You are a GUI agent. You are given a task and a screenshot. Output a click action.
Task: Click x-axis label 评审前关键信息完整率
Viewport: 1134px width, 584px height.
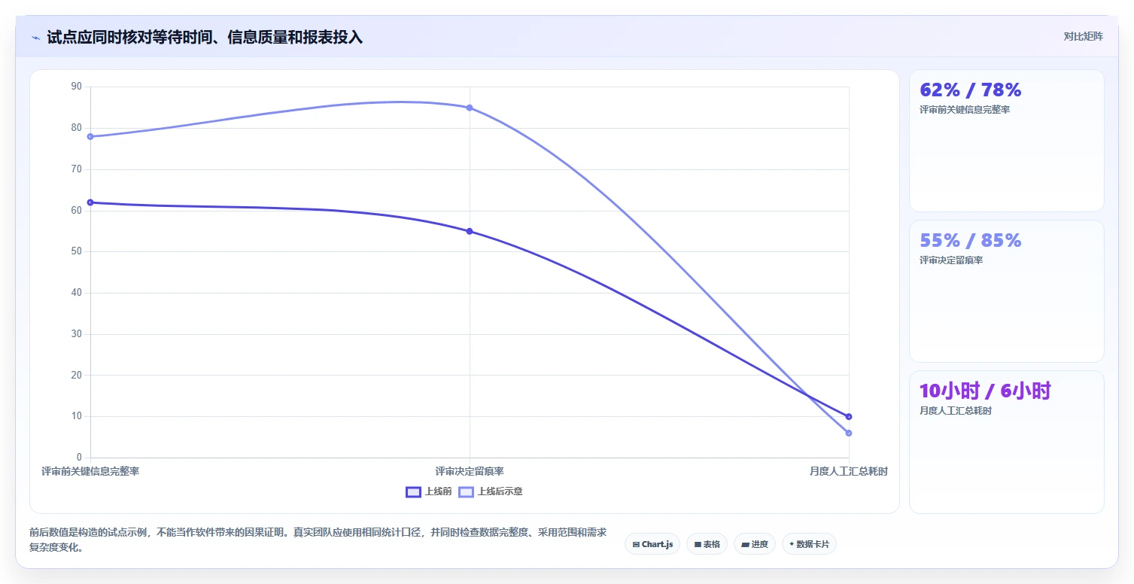click(x=90, y=471)
